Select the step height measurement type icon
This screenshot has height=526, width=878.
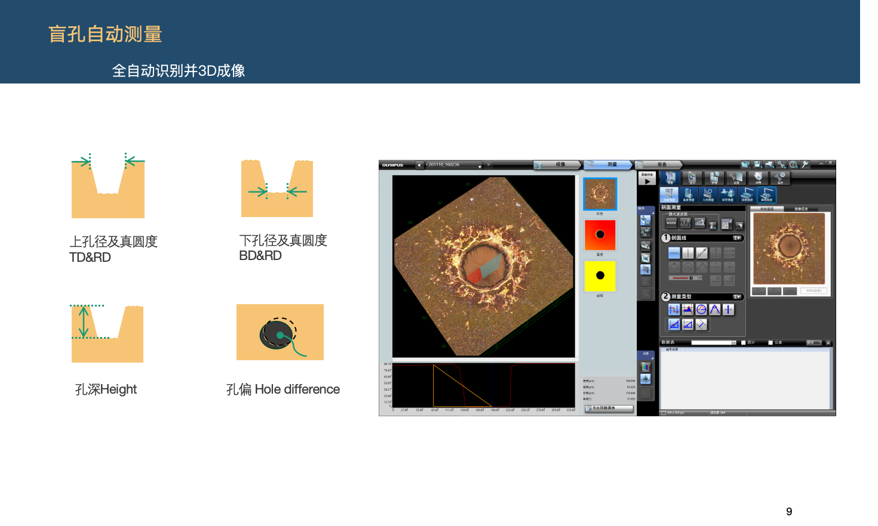tap(674, 309)
